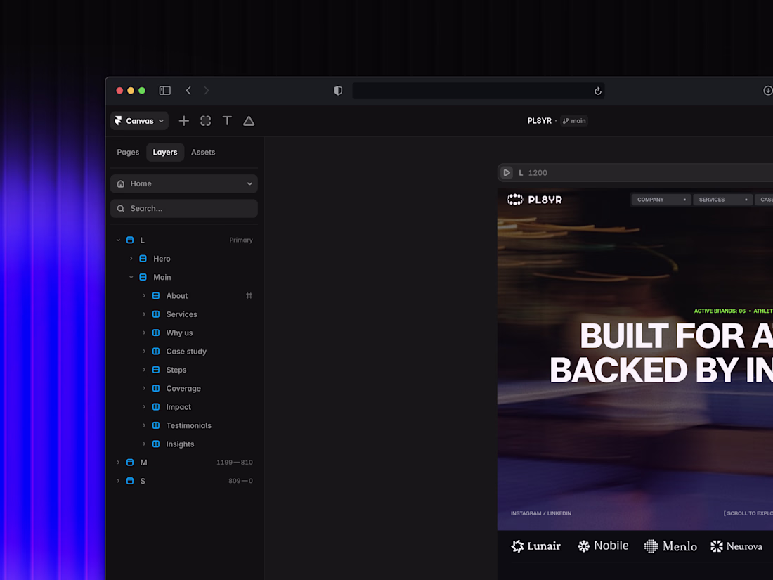Select the vector triangle shape tool
773x580 pixels.
tap(249, 121)
